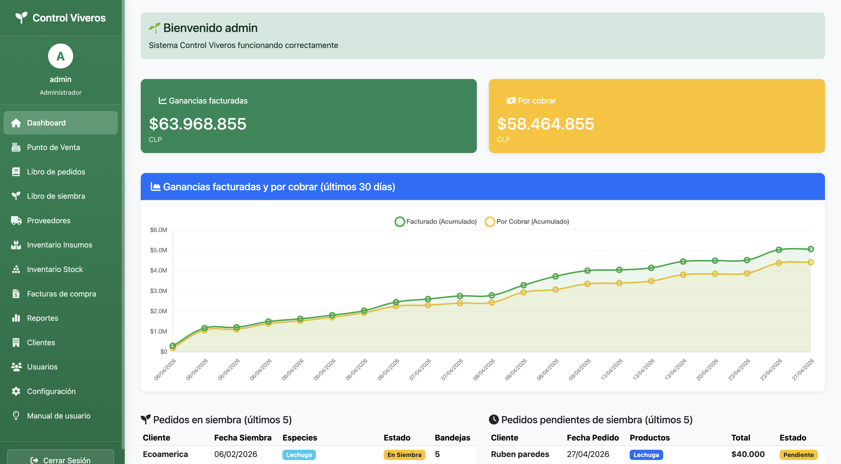Navigate to Libro de siembra
The image size is (841, 464).
[60, 196]
